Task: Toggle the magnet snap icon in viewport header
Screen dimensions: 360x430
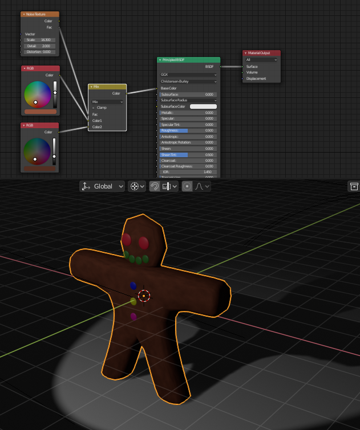Action: click(155, 186)
